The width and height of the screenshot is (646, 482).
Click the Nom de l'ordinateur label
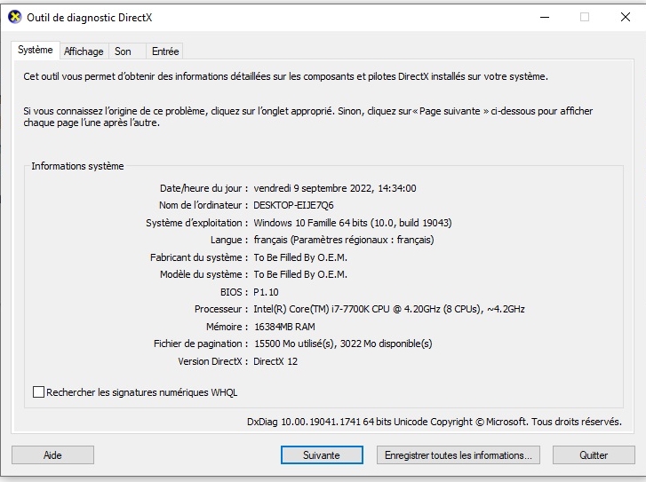pos(203,205)
